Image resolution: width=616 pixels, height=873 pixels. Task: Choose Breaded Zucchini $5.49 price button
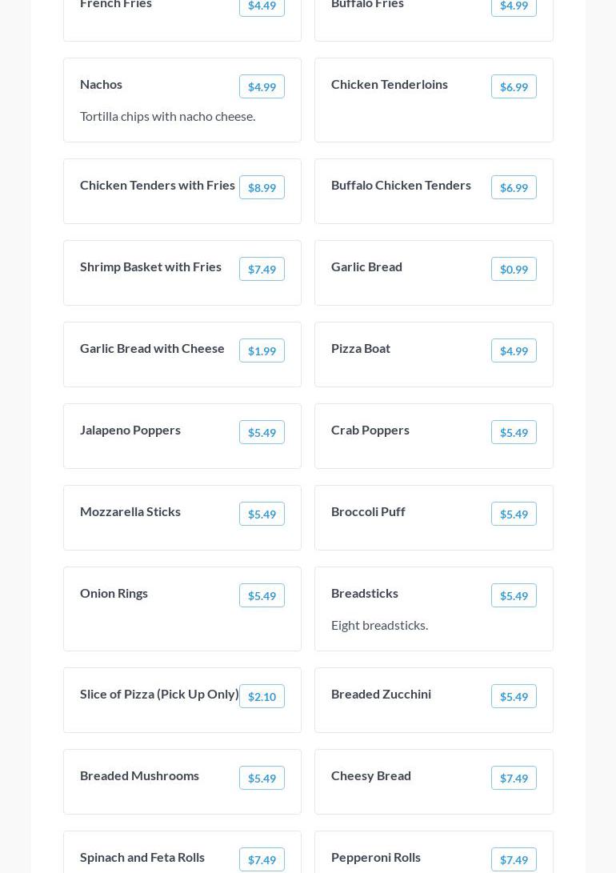click(514, 696)
